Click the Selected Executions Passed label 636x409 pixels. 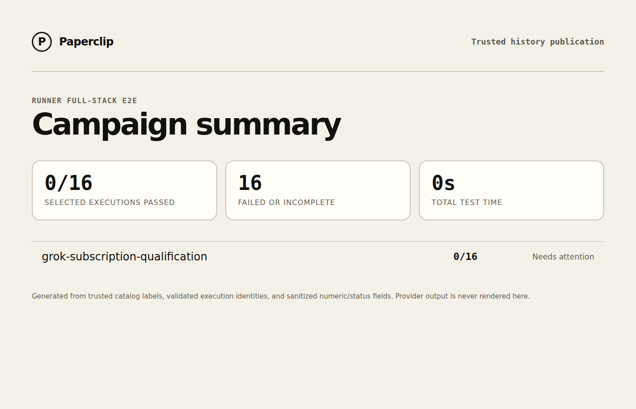109,202
